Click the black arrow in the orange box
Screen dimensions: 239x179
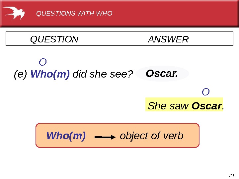point(105,137)
